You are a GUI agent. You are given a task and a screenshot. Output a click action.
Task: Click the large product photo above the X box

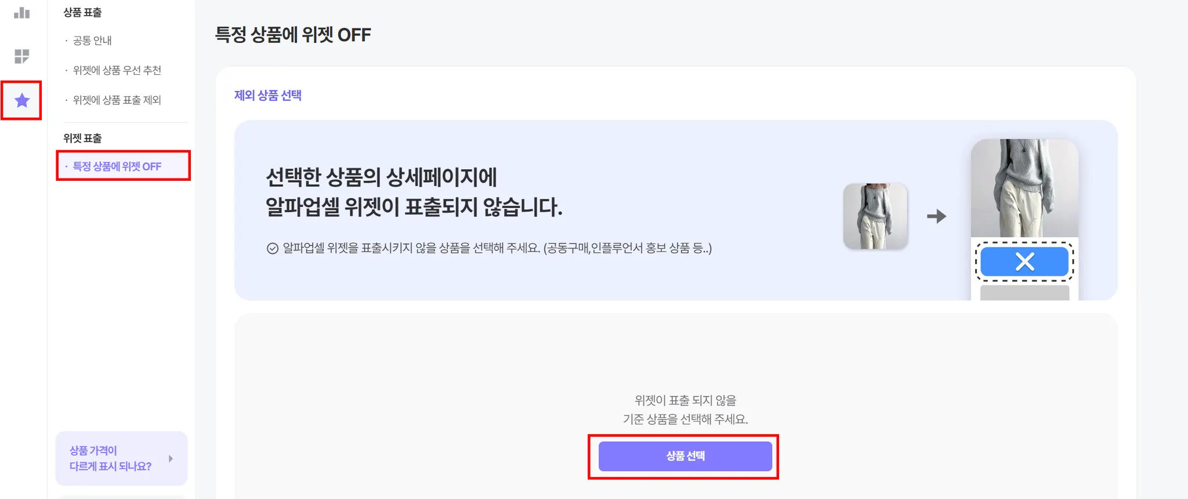pos(1024,188)
